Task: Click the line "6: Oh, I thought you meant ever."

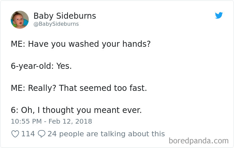Action: coord(76,110)
